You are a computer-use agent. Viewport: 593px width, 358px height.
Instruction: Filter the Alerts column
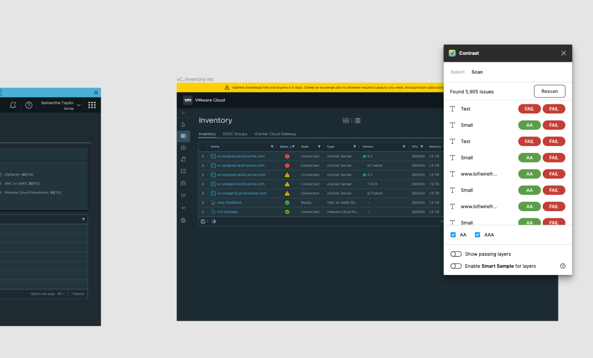click(x=293, y=146)
